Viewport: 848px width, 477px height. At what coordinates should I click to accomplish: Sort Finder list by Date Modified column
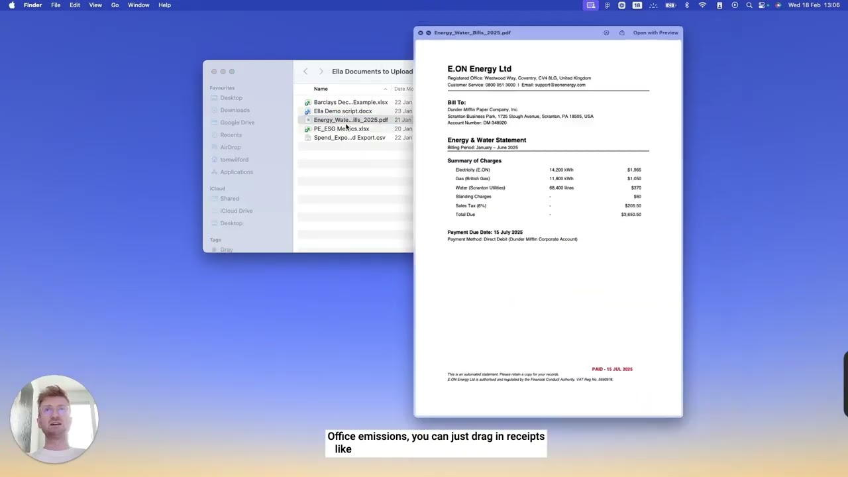[x=403, y=89]
